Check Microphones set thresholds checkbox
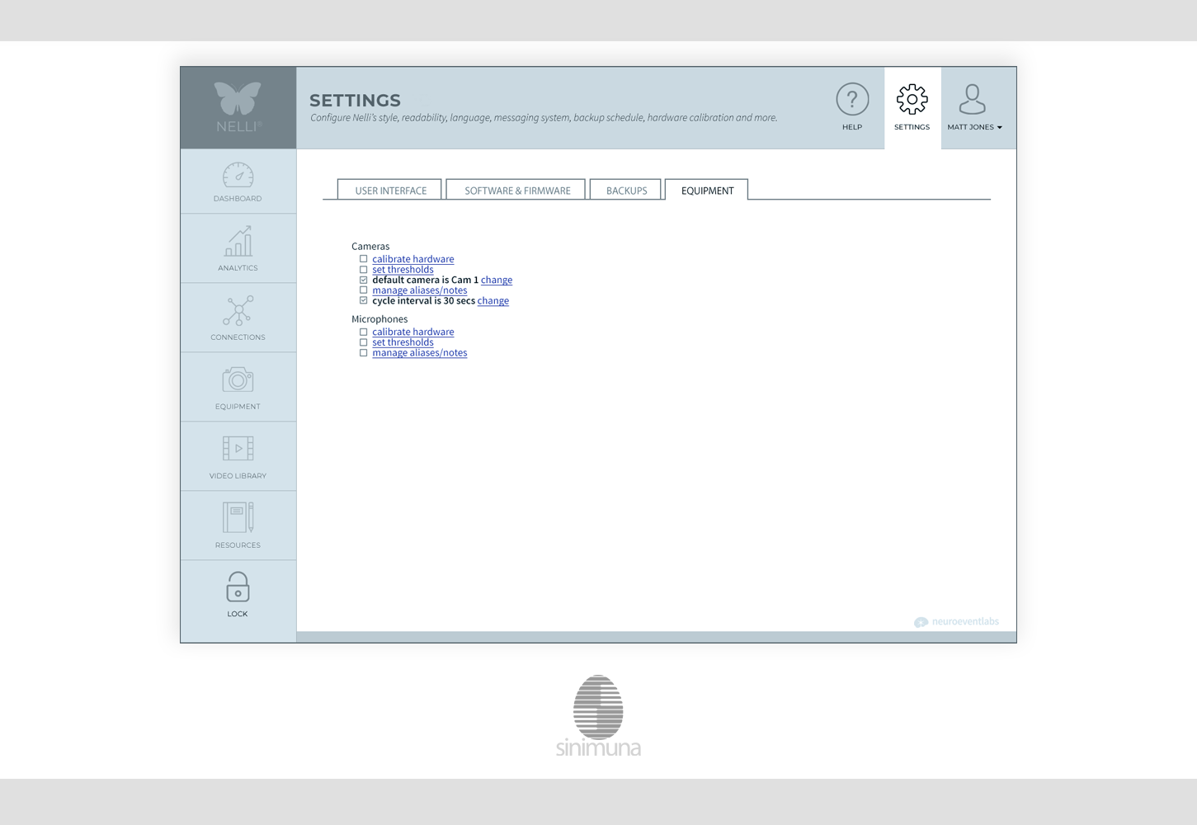 point(363,342)
